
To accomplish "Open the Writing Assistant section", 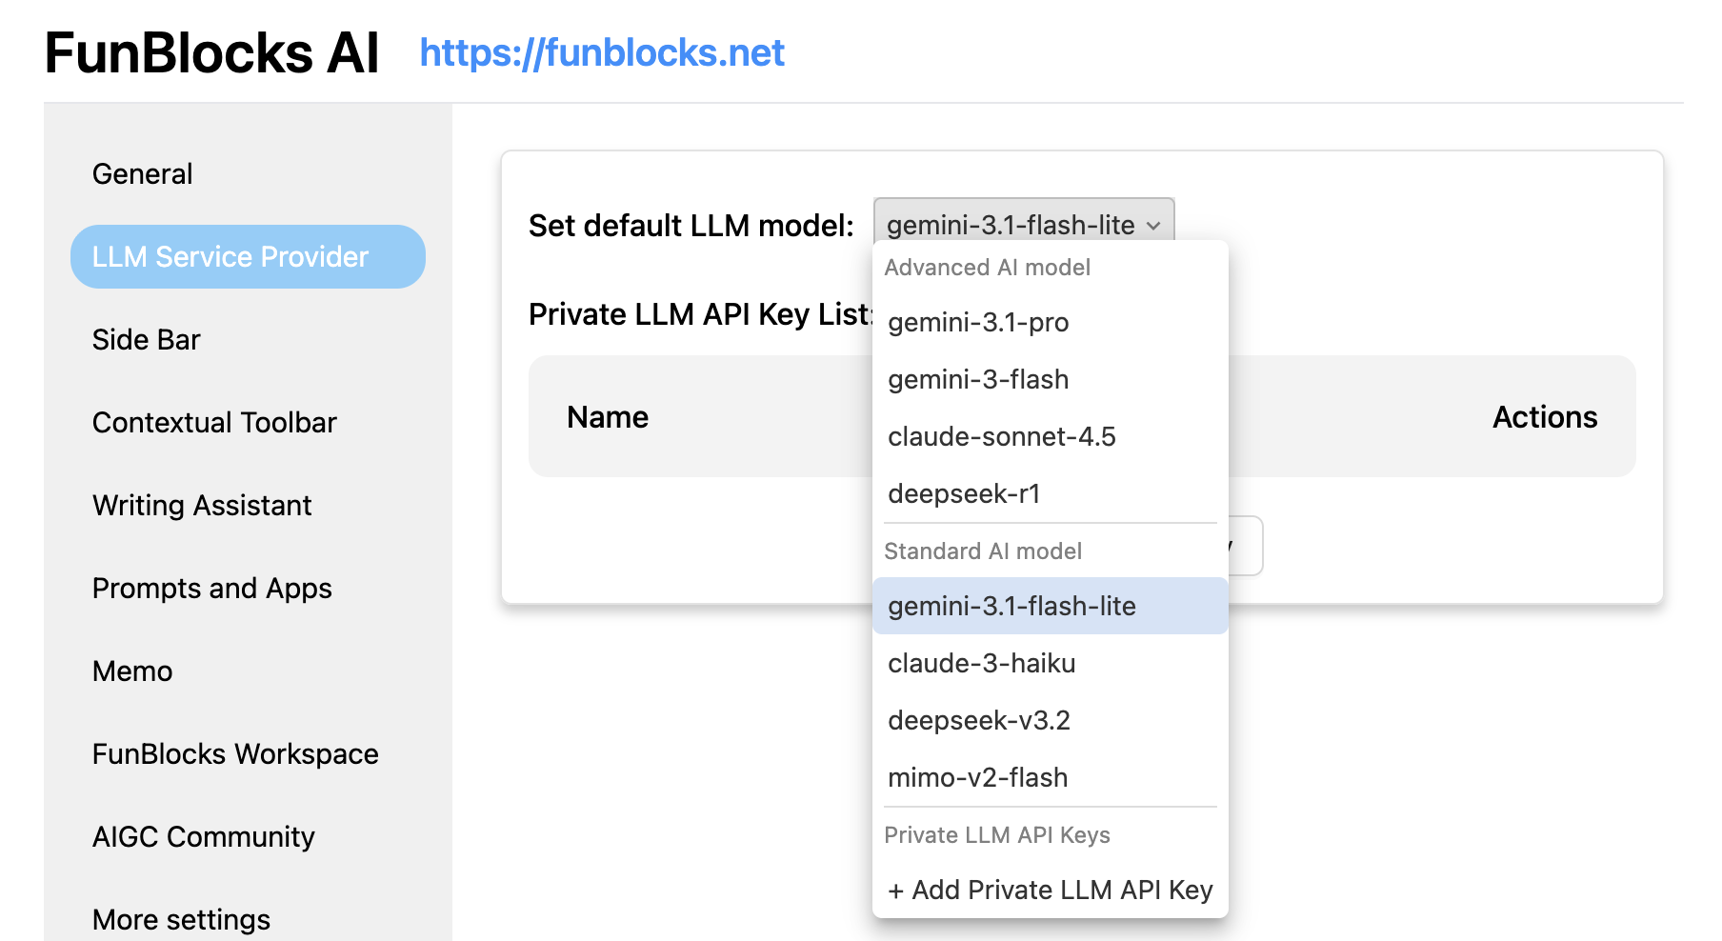I will (202, 505).
